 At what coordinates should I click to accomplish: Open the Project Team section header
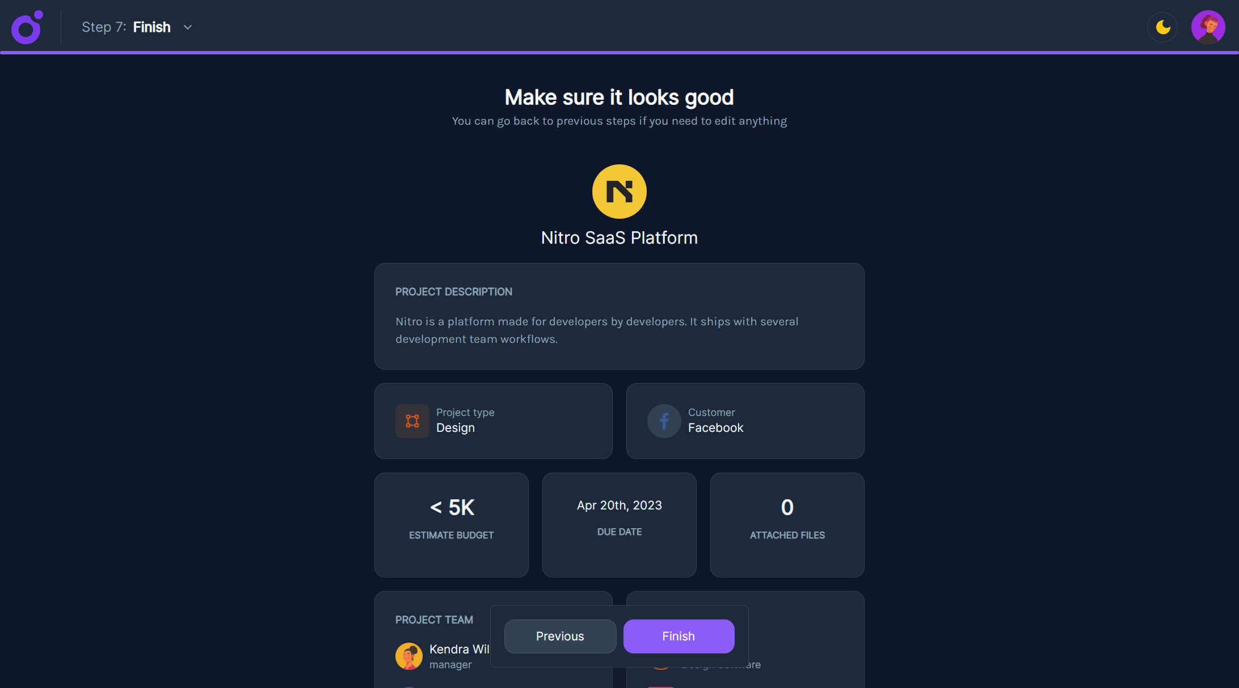(x=434, y=619)
